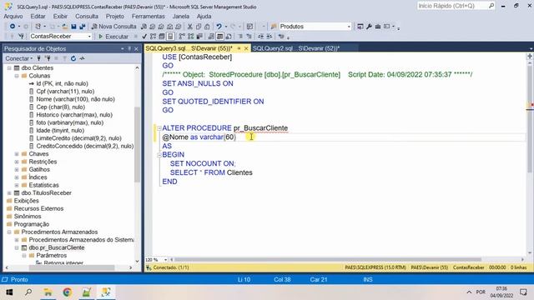Expand the Restrições folder
Image resolution: width=534 pixels, height=300 pixels.
[17, 162]
